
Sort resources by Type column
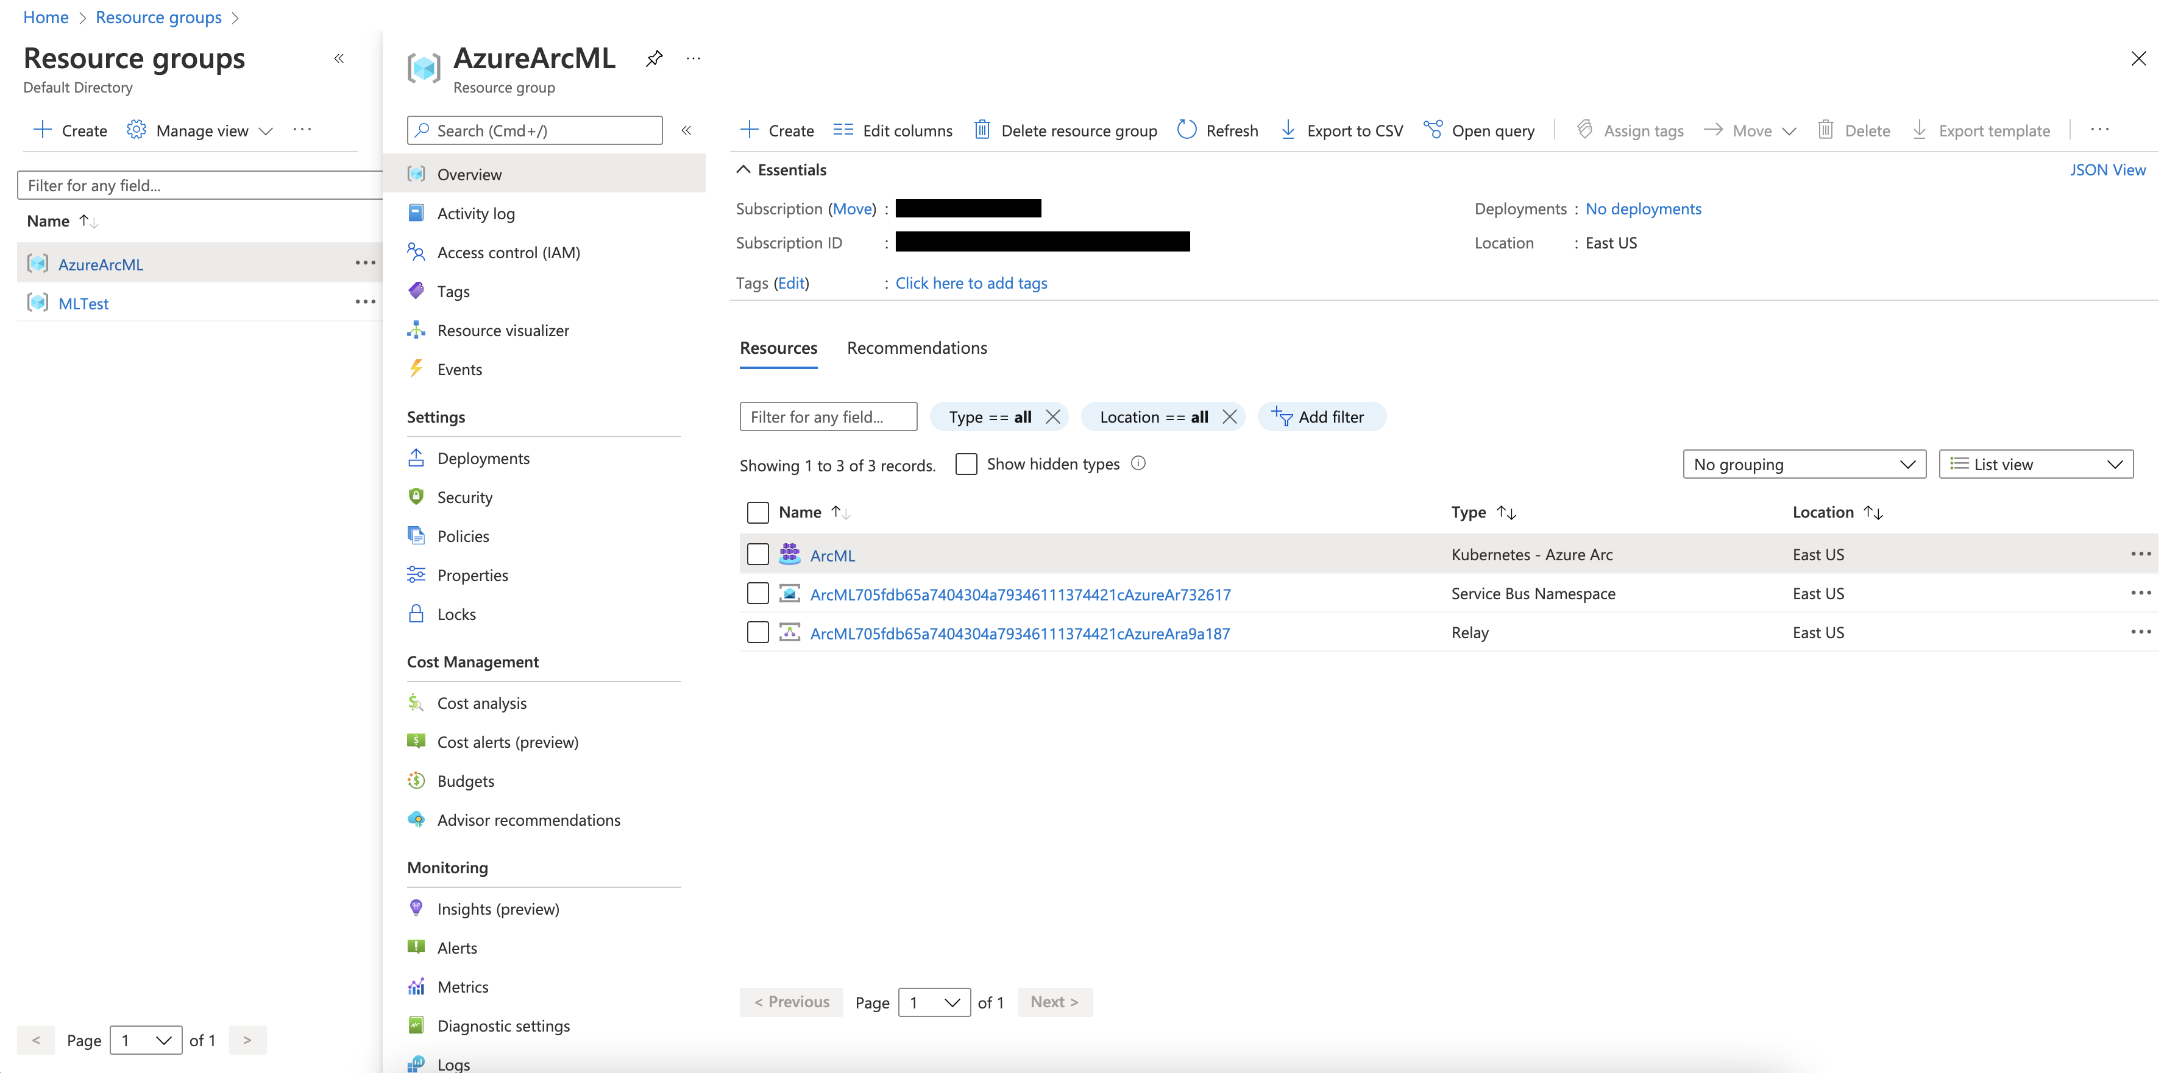(1483, 512)
